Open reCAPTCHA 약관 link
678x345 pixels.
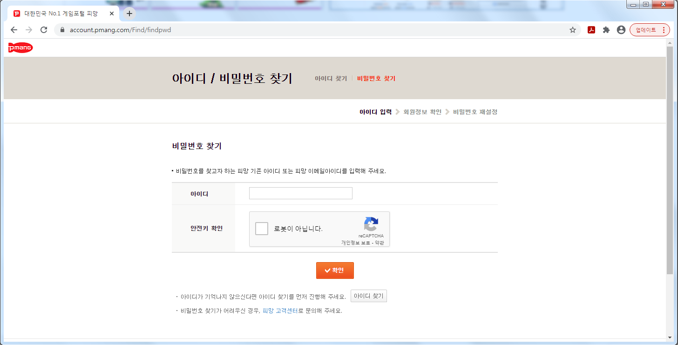click(x=380, y=243)
